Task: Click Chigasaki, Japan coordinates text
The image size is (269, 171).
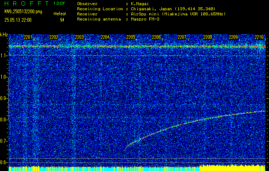Action: click(x=173, y=9)
